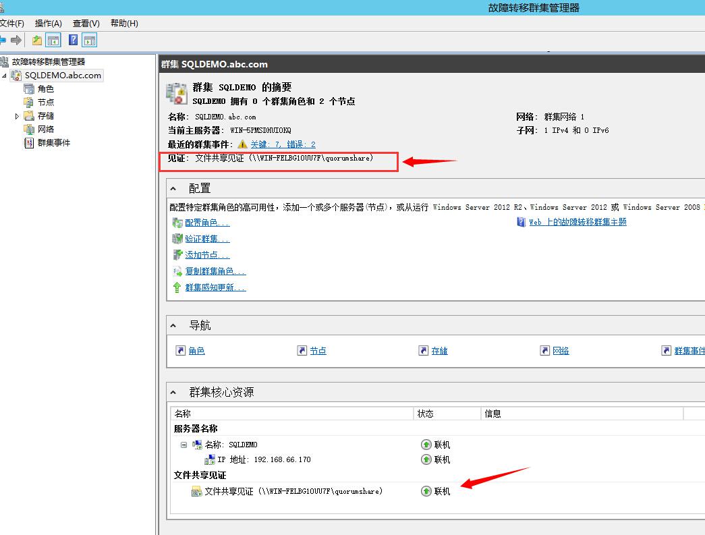
Task: Click the 添加节点 icon
Action: [x=177, y=255]
